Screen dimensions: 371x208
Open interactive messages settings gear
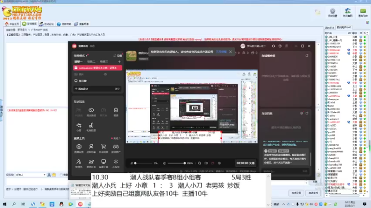point(301,113)
